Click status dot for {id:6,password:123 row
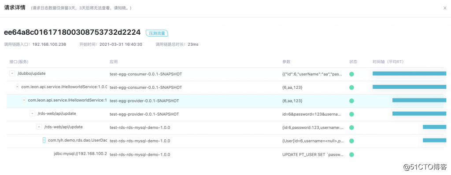This screenshot has width=451, height=175. 351,128
